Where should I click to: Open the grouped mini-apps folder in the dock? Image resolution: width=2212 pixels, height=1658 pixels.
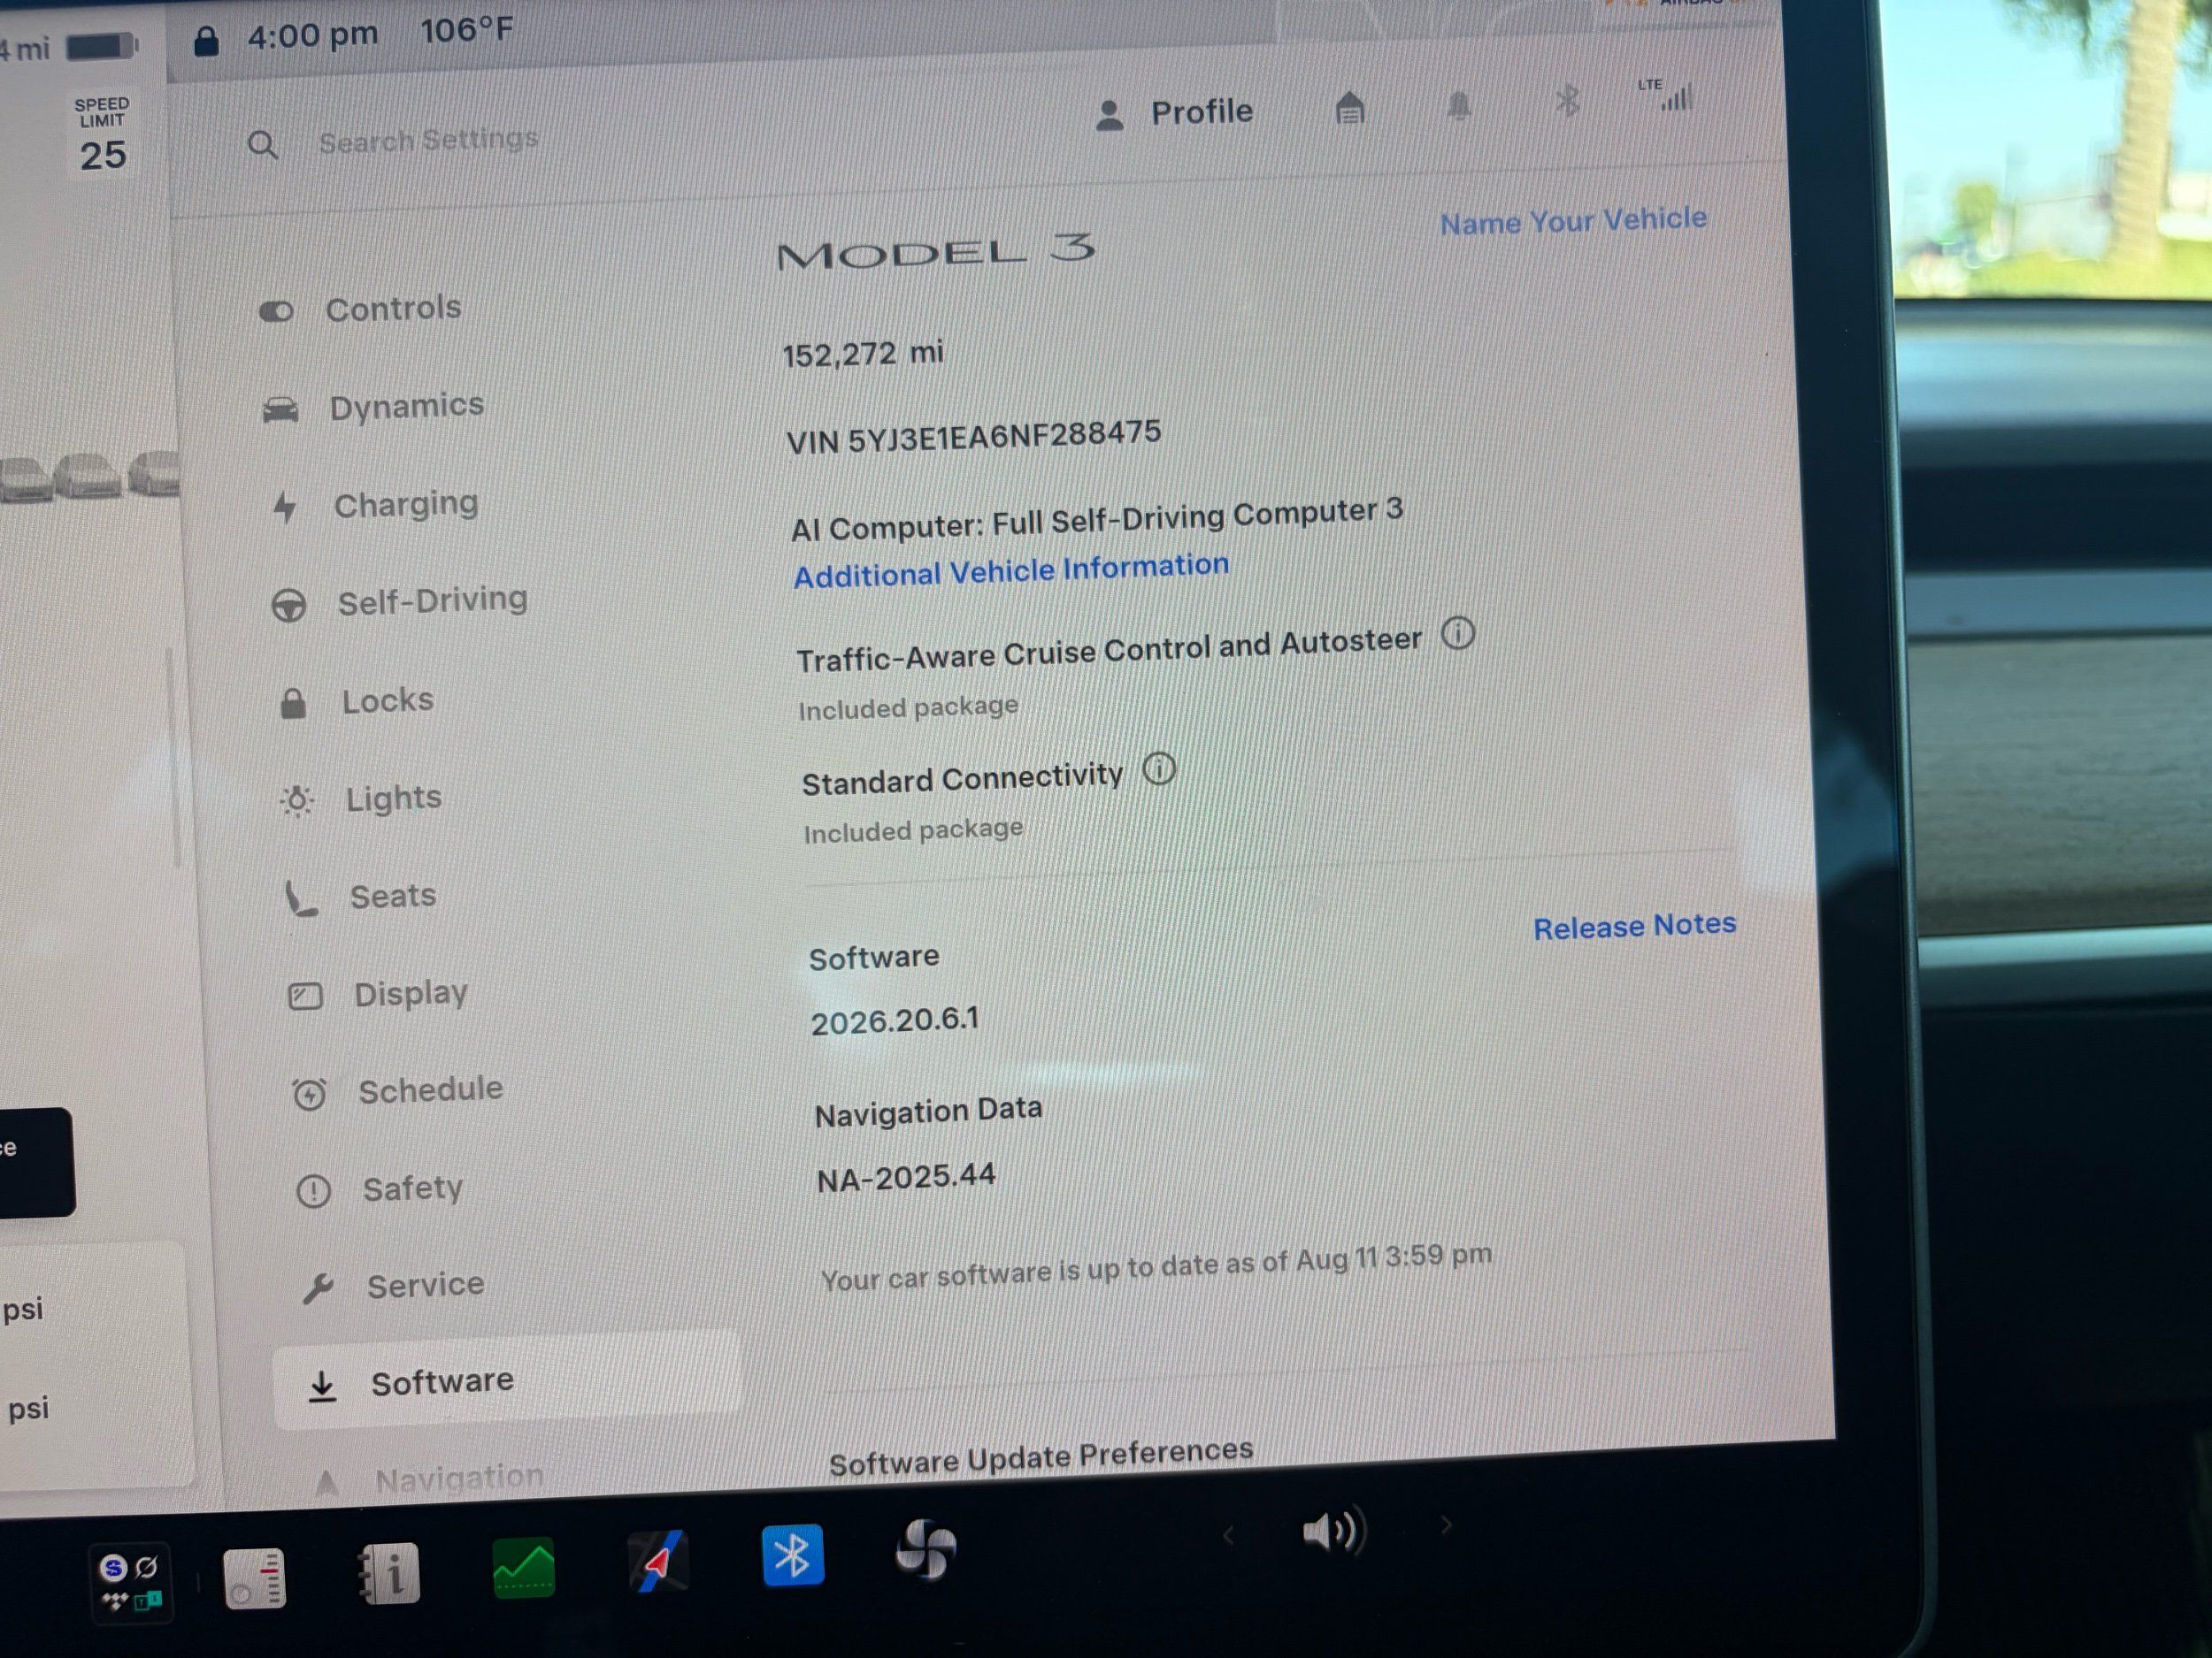131,1582
